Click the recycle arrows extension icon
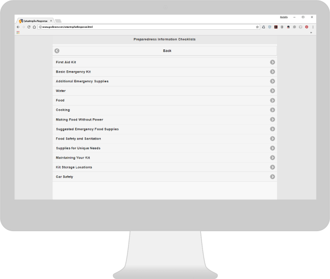The width and height of the screenshot is (330, 279). (264, 27)
